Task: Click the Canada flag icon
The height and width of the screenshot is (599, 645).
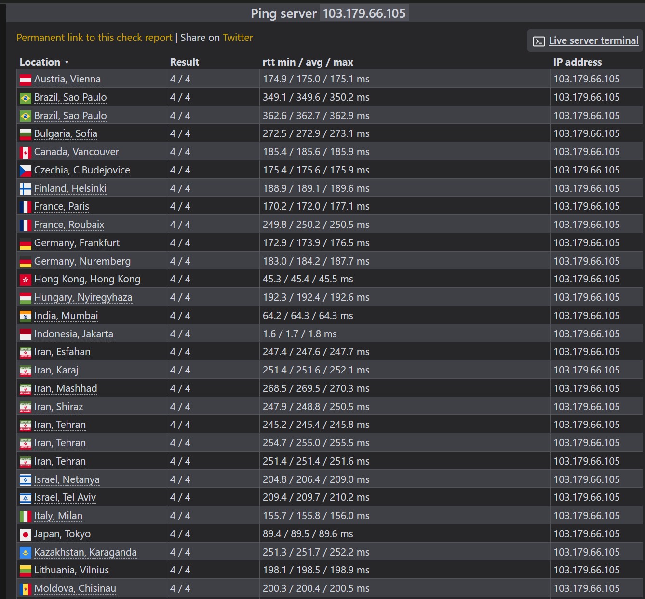Action: [26, 152]
